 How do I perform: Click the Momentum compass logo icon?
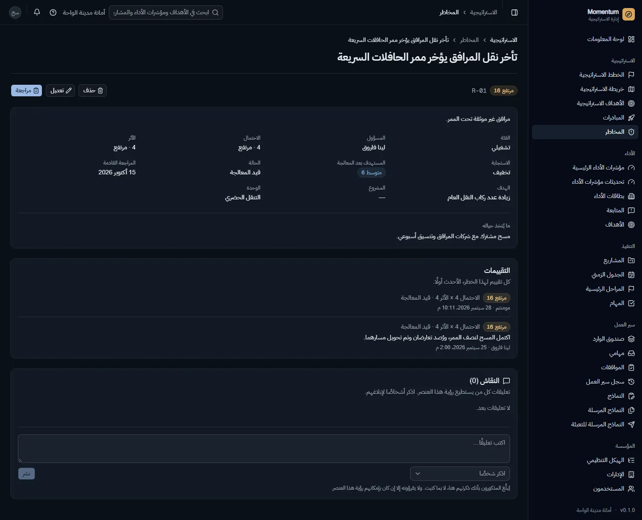coord(629,15)
